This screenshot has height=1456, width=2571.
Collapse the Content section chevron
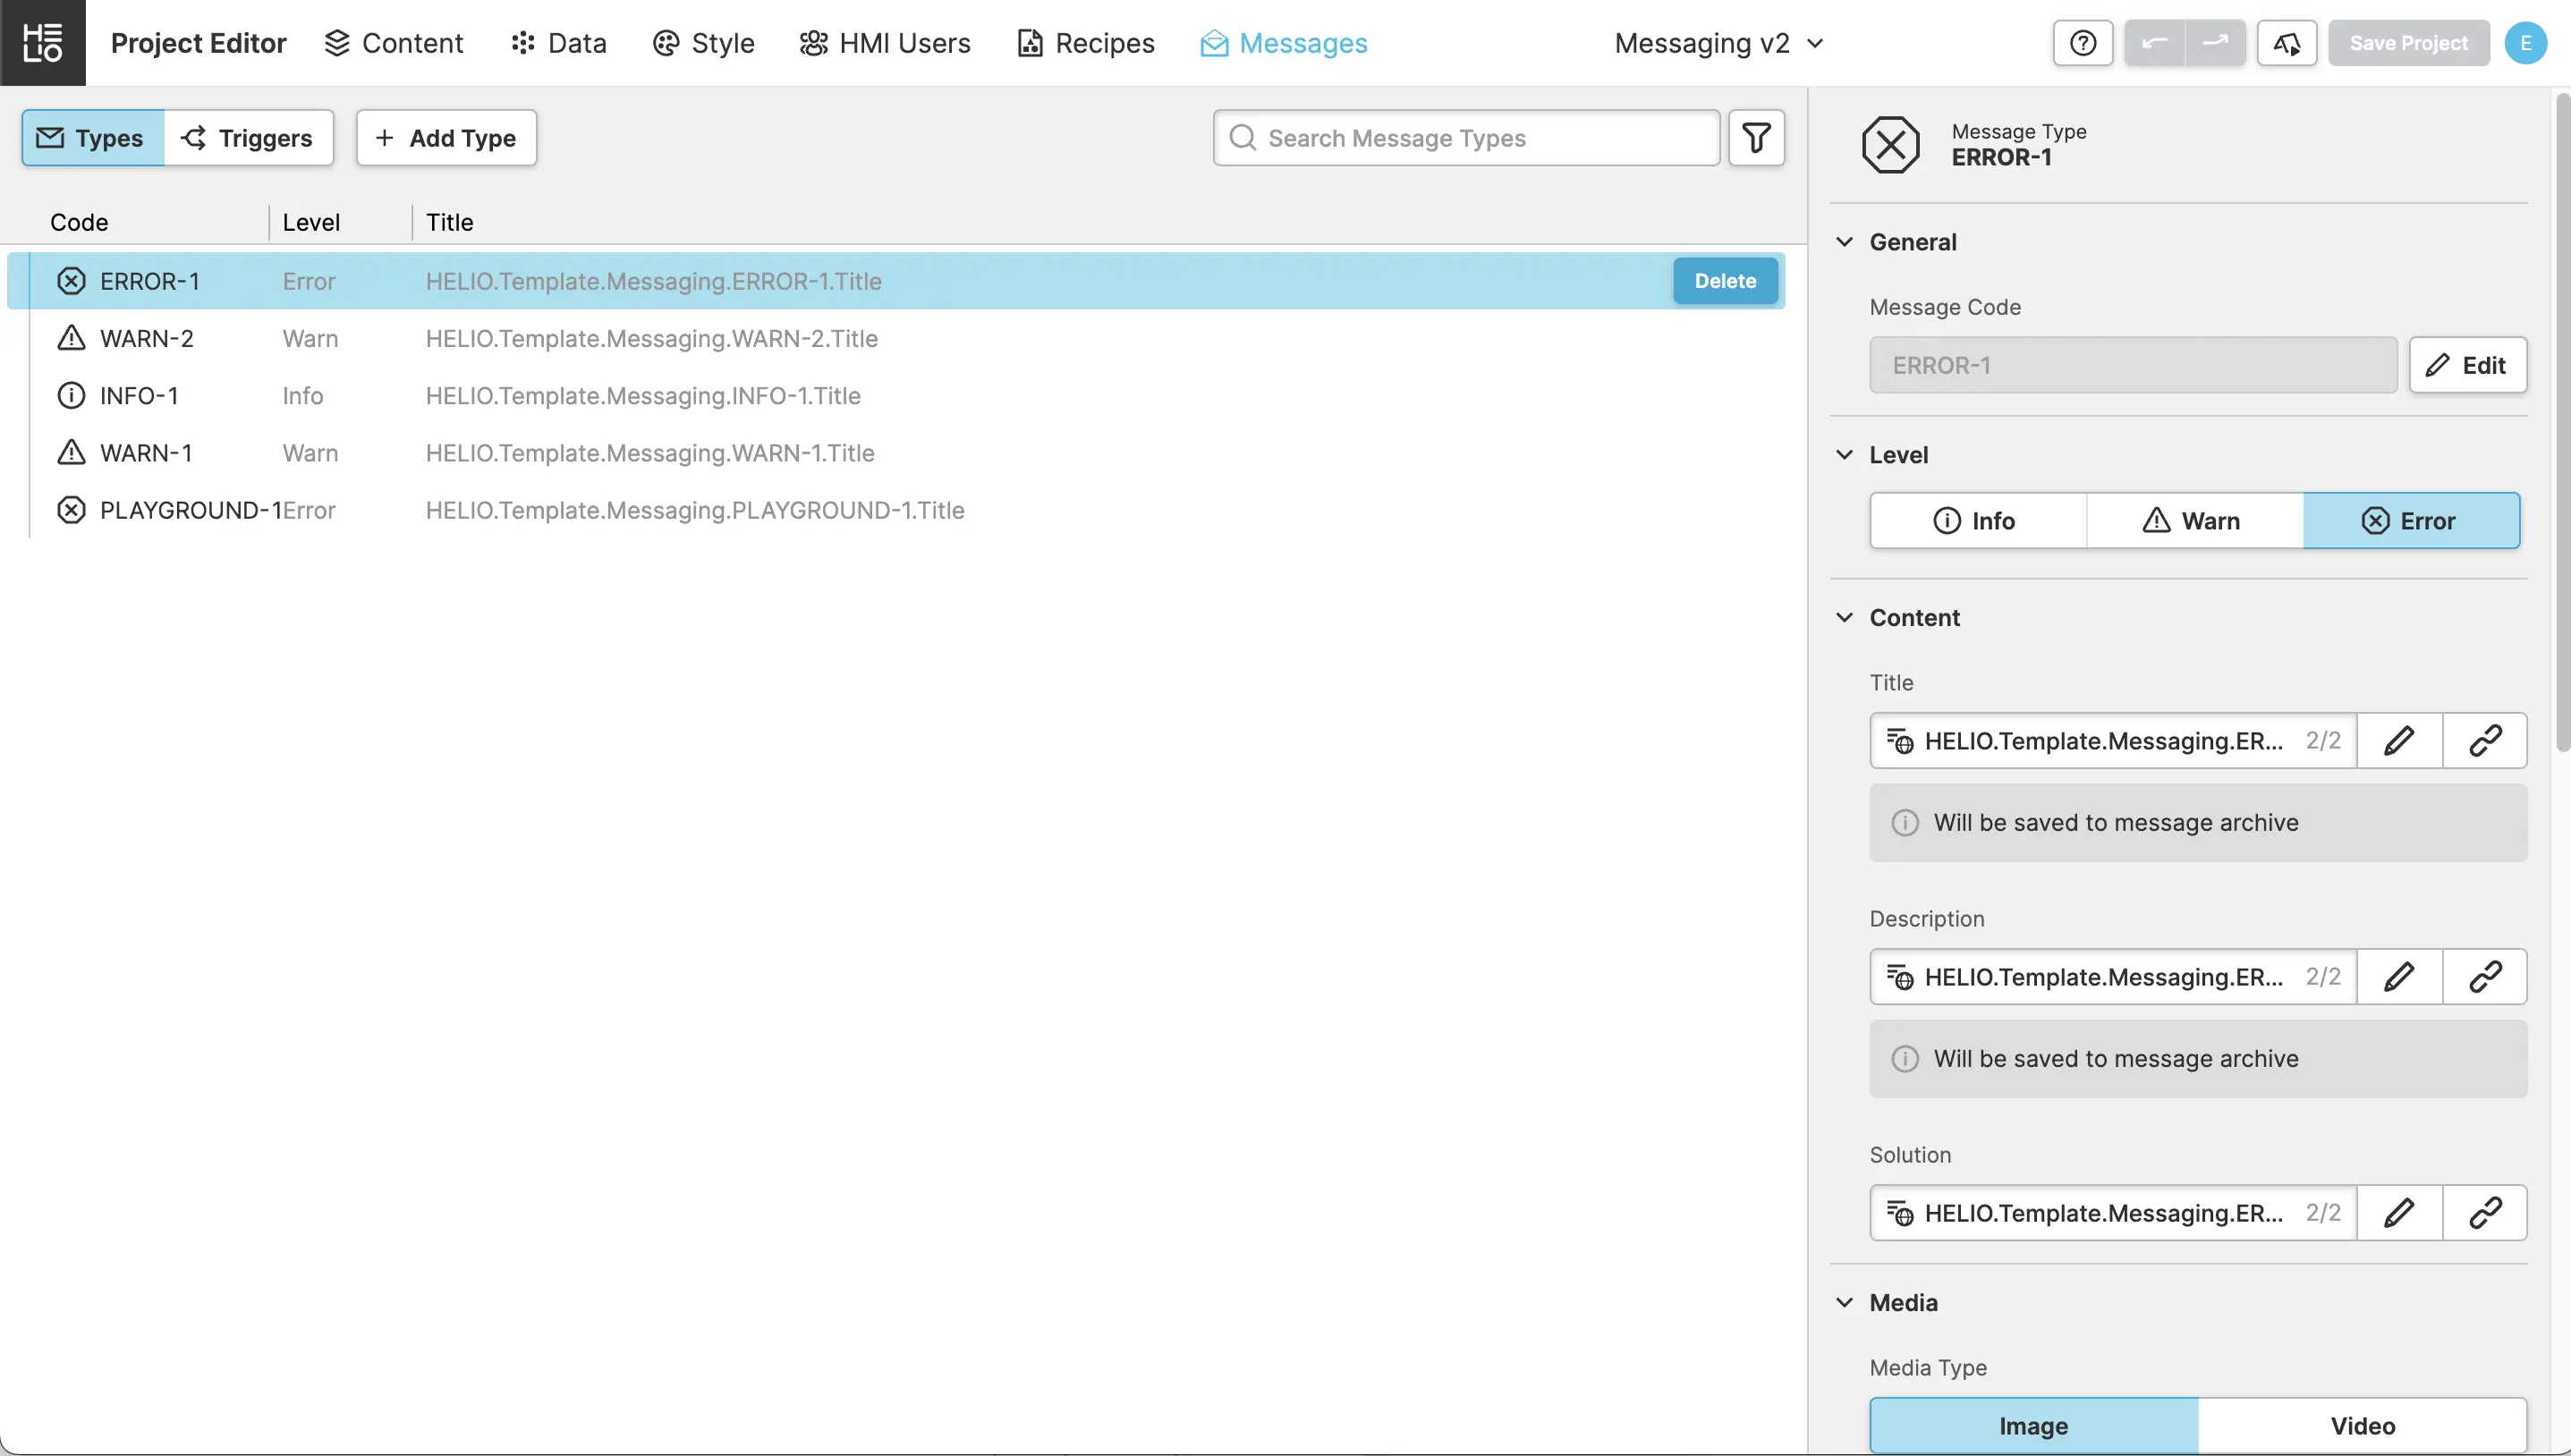tap(1845, 618)
